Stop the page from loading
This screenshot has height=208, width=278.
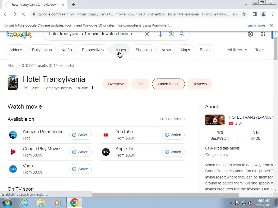(x=23, y=14)
